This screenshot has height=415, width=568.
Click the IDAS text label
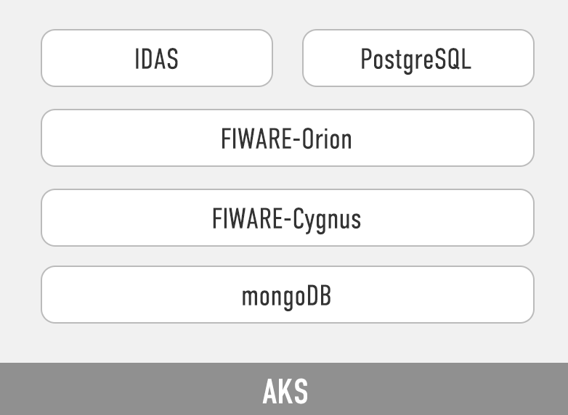pos(156,59)
